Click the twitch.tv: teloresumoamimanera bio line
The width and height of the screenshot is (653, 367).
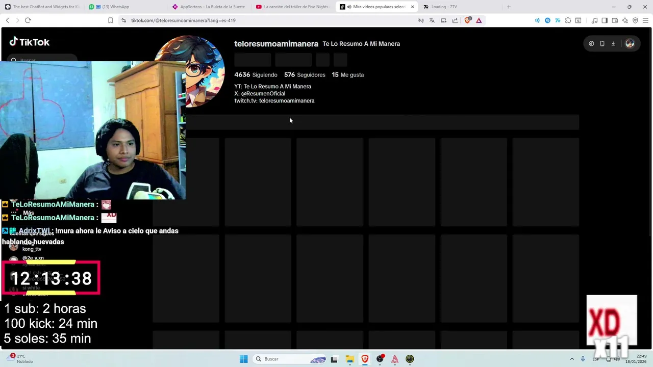[274, 101]
